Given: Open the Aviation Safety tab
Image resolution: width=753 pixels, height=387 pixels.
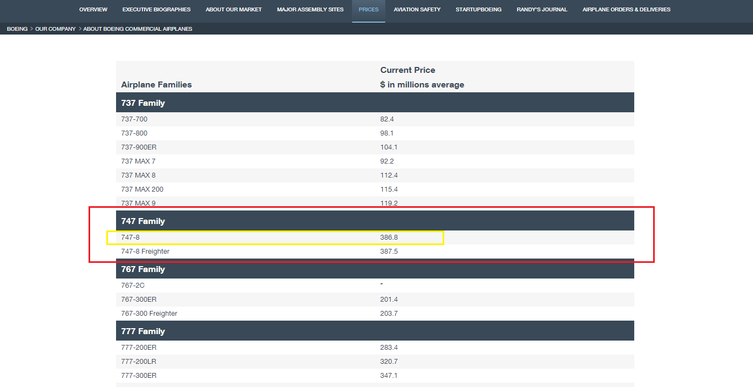Looking at the screenshot, I should tap(417, 10).
